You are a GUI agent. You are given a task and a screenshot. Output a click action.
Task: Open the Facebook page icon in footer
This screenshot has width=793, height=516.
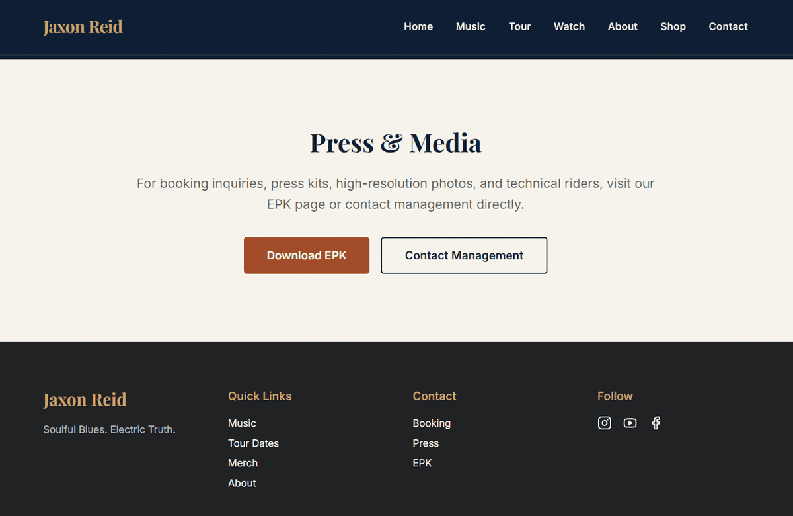click(656, 423)
